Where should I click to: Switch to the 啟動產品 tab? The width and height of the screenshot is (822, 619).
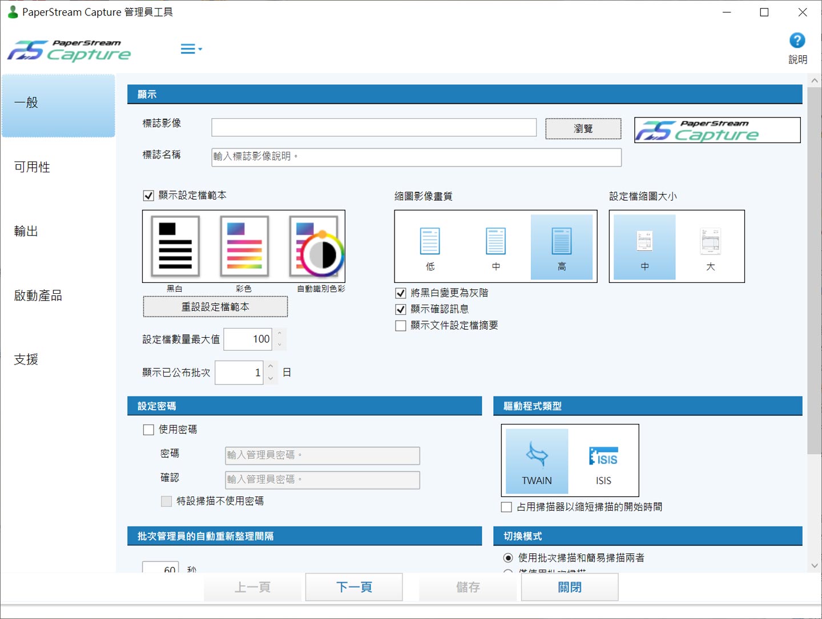pos(58,296)
